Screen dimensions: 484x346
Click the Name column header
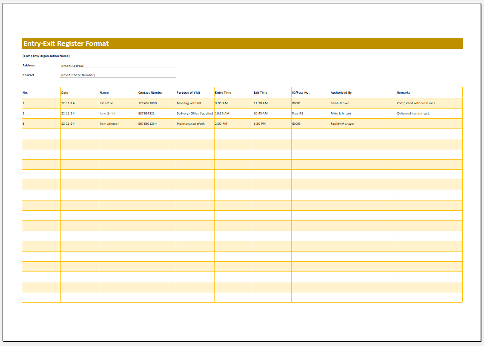104,92
